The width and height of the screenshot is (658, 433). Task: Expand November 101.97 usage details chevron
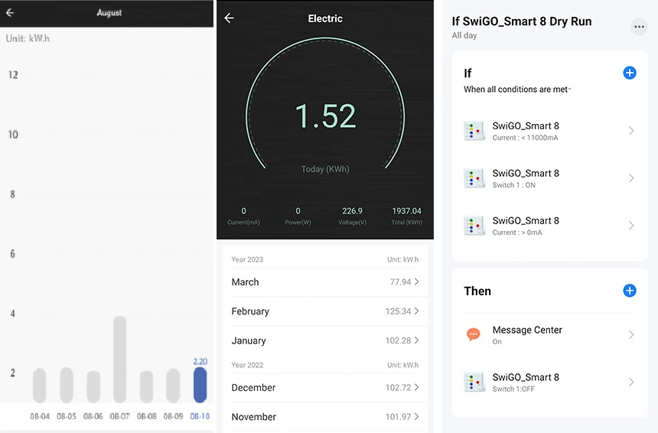tap(417, 417)
